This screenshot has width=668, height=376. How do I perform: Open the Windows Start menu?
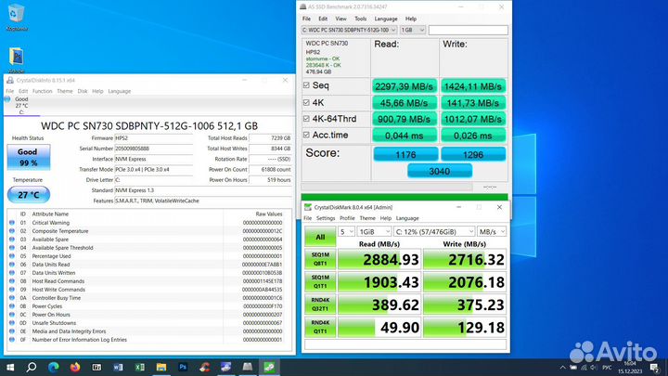(x=10, y=367)
